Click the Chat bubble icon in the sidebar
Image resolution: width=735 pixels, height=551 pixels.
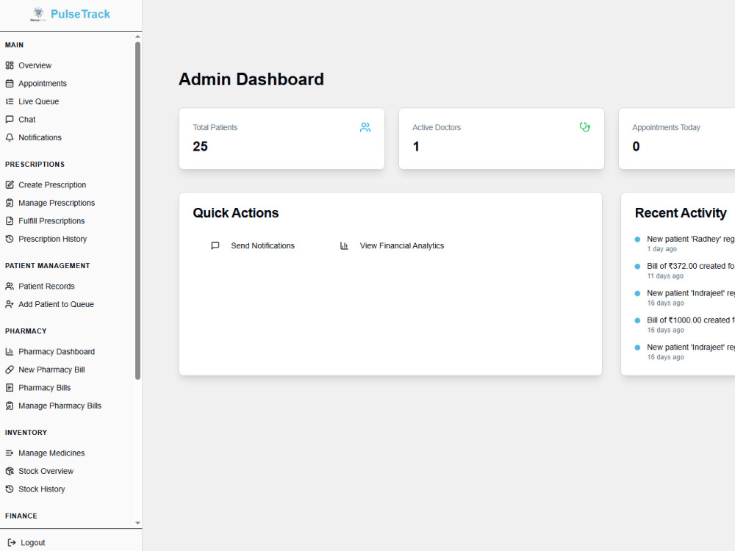10,120
